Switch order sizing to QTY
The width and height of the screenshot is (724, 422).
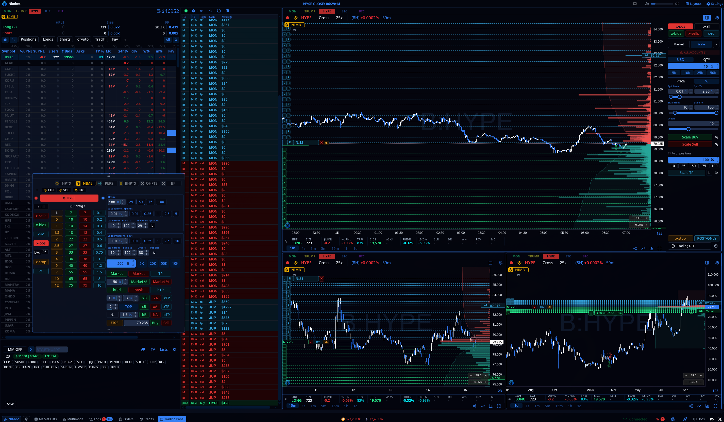coord(706,60)
